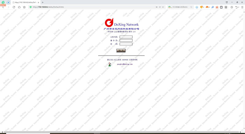
Task: Click the horizontal scrollbar at page bottom
Action: coord(122,132)
